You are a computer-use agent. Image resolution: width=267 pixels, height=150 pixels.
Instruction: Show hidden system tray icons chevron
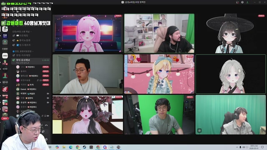pyautogui.click(x=237, y=147)
